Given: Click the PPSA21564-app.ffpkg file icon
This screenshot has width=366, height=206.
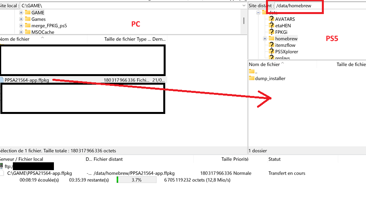Looking at the screenshot, I should [x=2, y=80].
